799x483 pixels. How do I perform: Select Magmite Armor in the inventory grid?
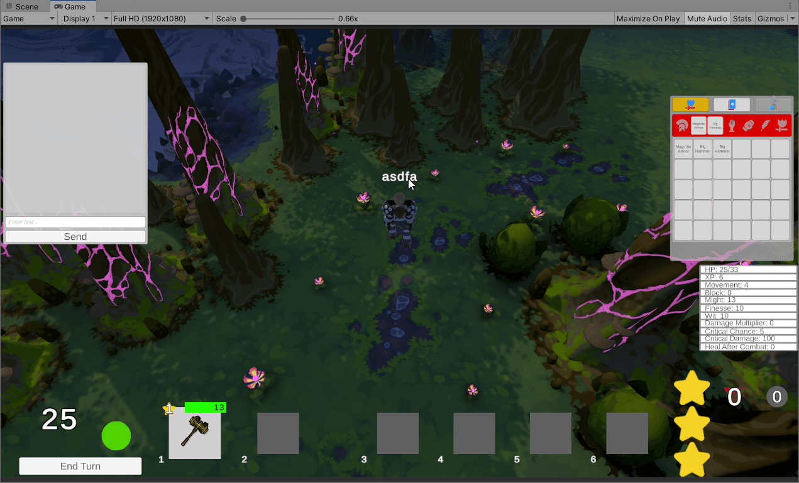click(x=683, y=149)
